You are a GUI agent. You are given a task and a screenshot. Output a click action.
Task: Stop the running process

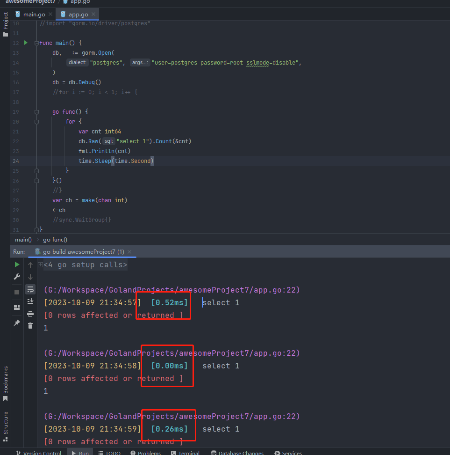pos(17,292)
